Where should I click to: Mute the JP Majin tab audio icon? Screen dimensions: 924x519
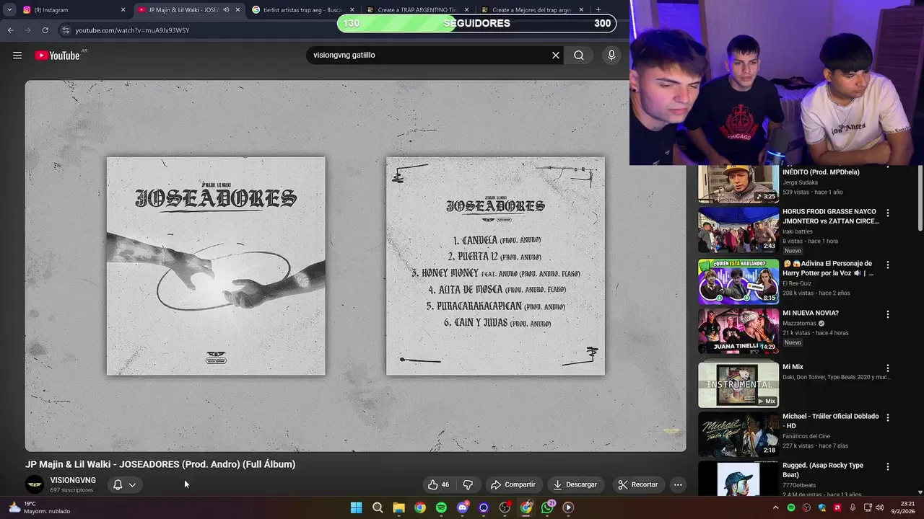(226, 10)
